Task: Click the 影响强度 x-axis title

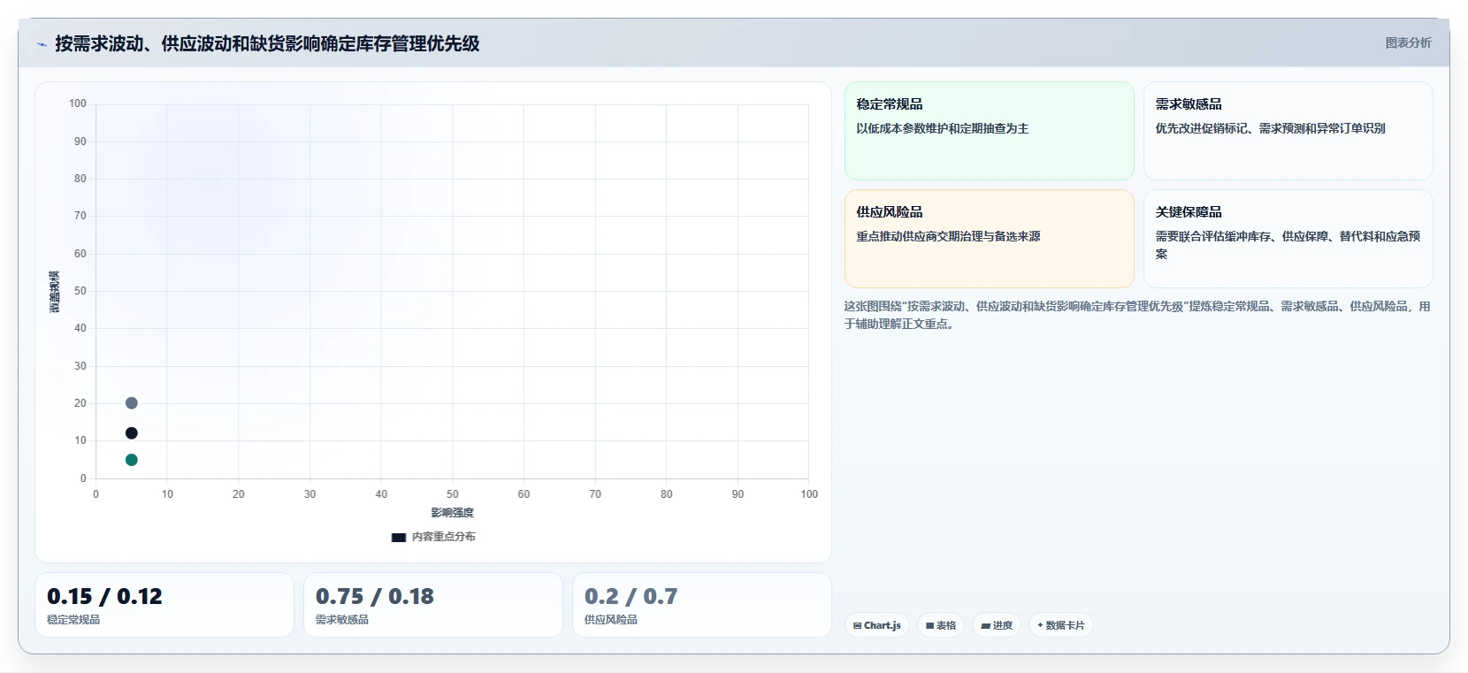Action: coord(452,513)
